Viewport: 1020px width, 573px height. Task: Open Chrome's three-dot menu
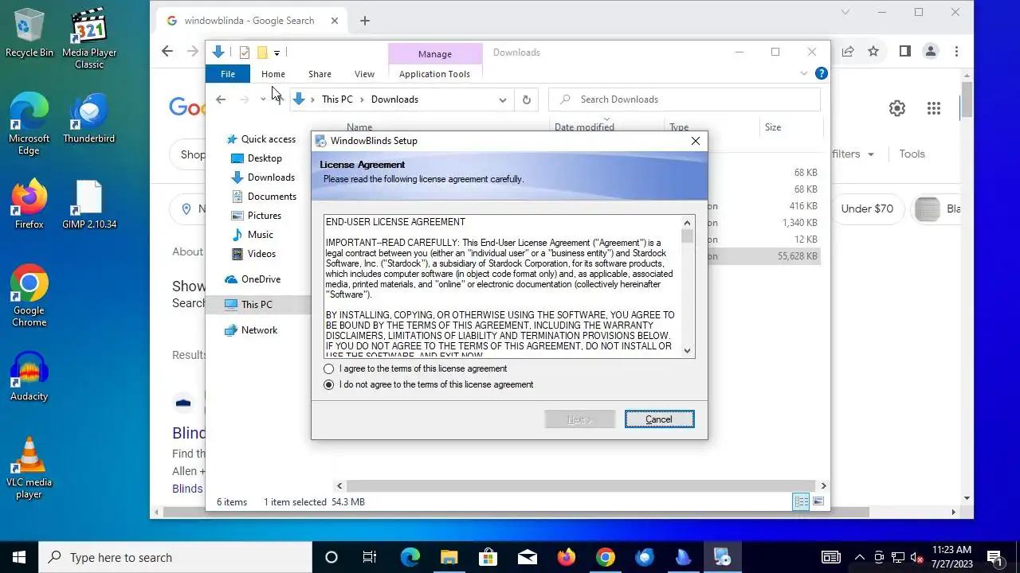pos(956,51)
